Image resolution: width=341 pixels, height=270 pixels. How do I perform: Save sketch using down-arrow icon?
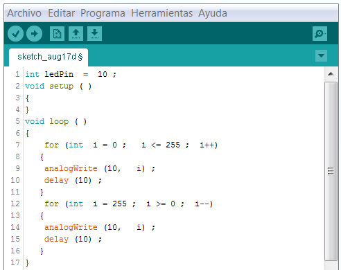pyautogui.click(x=94, y=34)
